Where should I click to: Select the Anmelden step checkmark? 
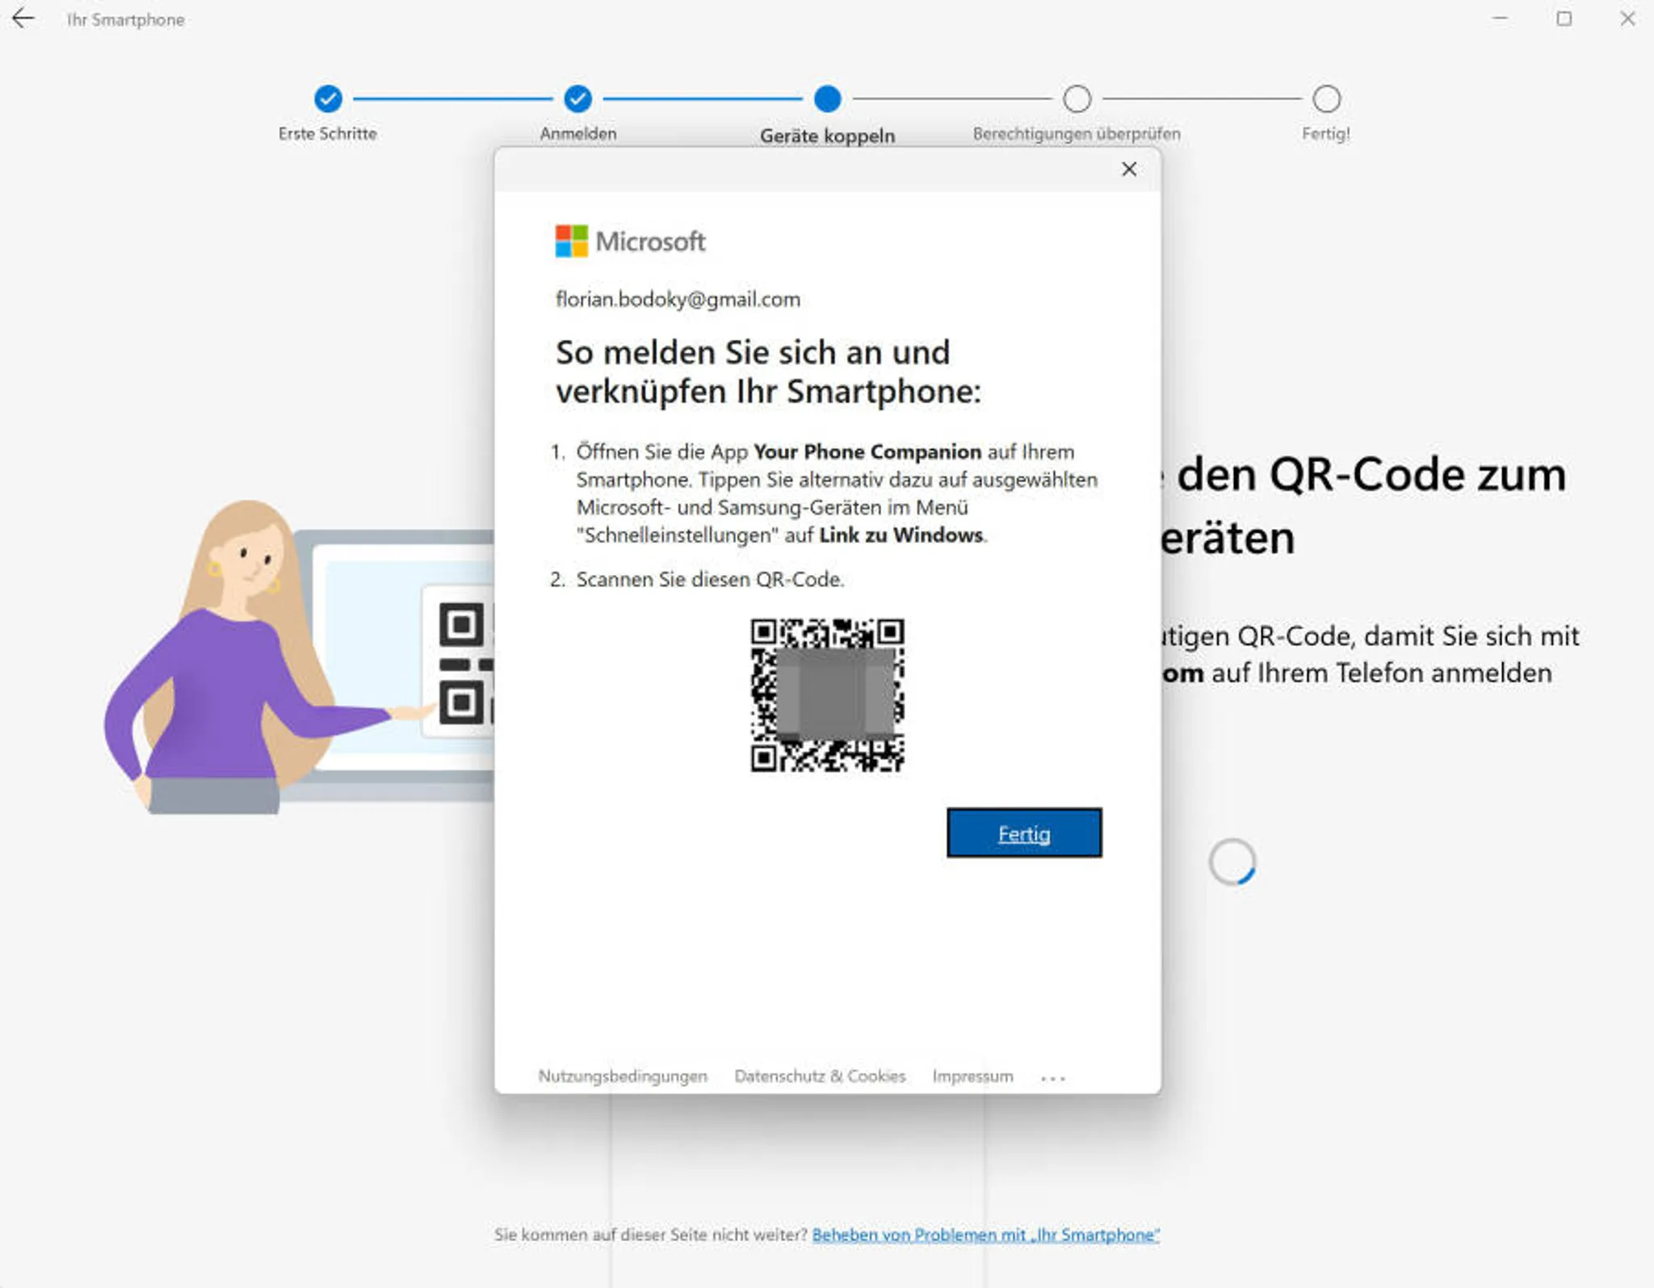(x=577, y=99)
